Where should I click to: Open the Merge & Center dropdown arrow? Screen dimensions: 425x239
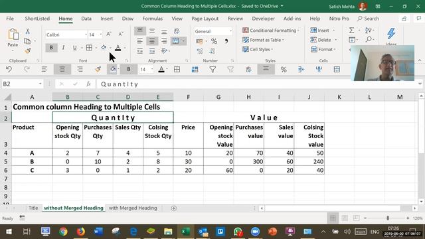click(x=183, y=41)
